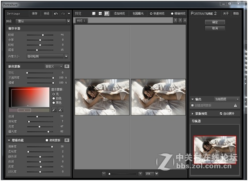Screen dimensions: 248x181
Task: Click zoom in plus button
Action: tap(140, 173)
